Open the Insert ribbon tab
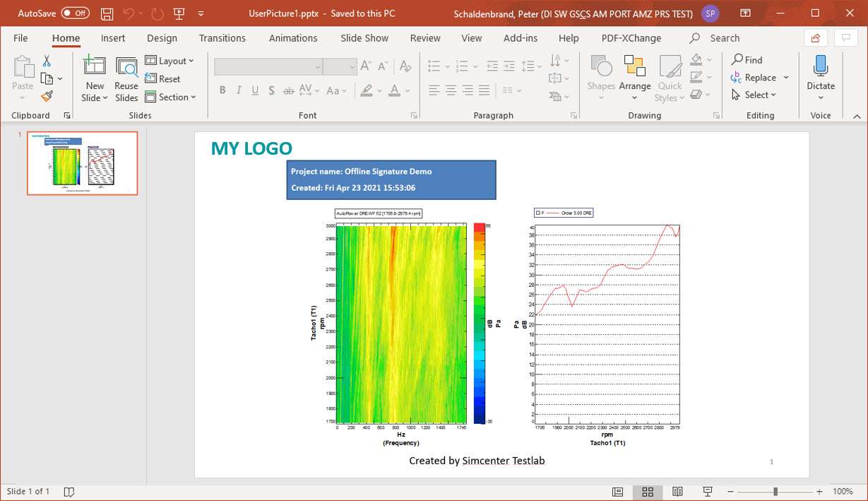 point(113,38)
